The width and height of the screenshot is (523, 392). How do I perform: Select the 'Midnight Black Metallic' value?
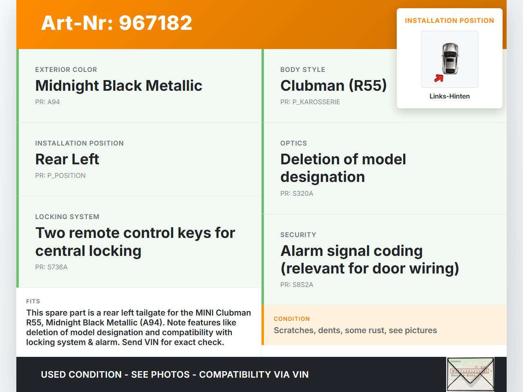[119, 85]
